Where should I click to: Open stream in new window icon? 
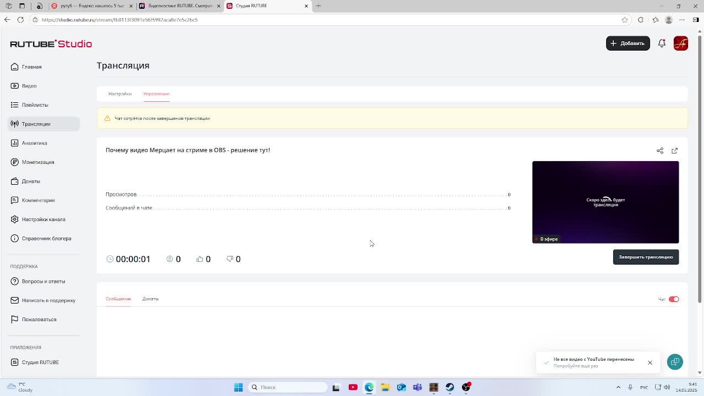pyautogui.click(x=674, y=151)
